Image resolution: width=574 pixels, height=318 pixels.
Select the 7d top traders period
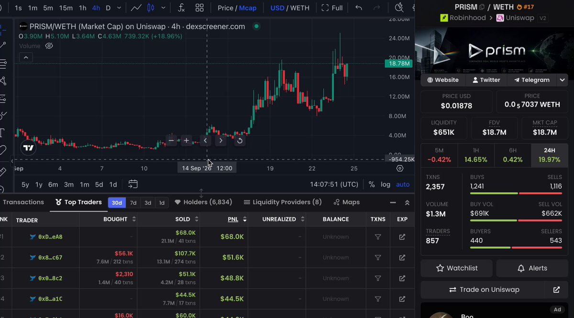tap(133, 203)
